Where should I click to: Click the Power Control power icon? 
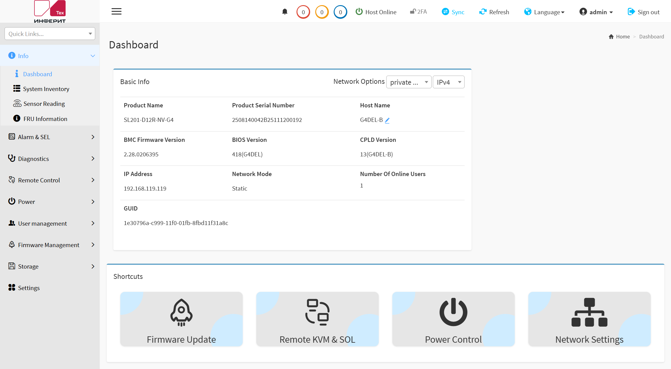(453, 312)
